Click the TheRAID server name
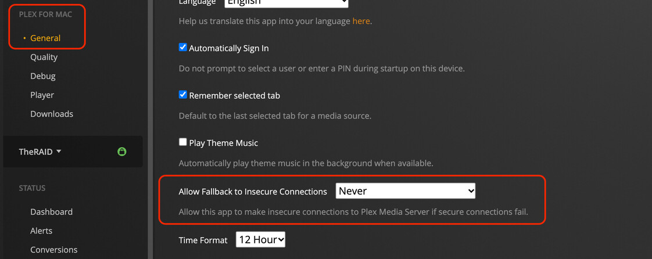652x259 pixels. pyautogui.click(x=35, y=152)
